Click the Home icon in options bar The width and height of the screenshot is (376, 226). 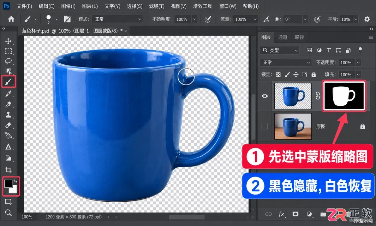(x=11, y=19)
